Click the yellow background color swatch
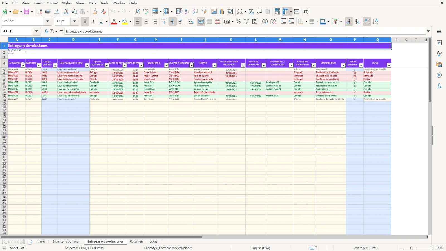 coord(125,21)
